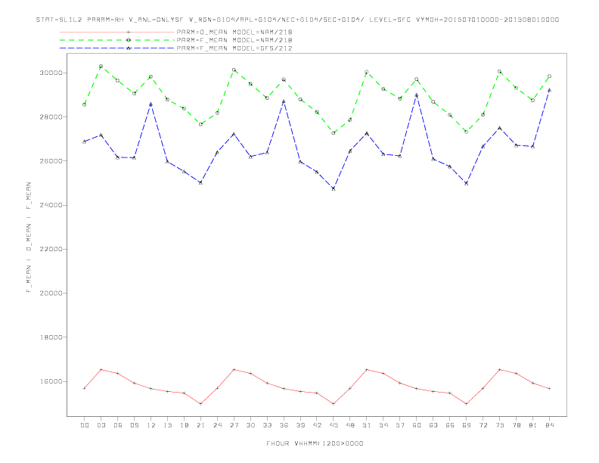Screen dimensions: 599x463
Task: Click x-axis tick label 00
Action: click(x=85, y=425)
